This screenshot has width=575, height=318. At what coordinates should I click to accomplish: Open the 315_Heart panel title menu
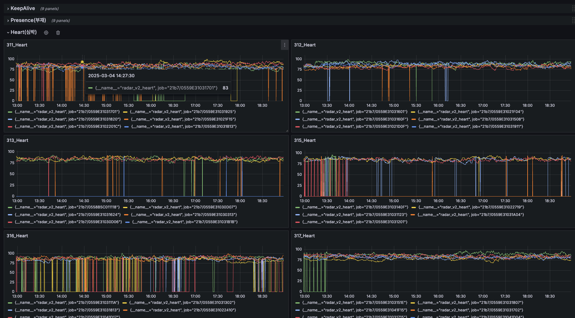click(x=305, y=140)
